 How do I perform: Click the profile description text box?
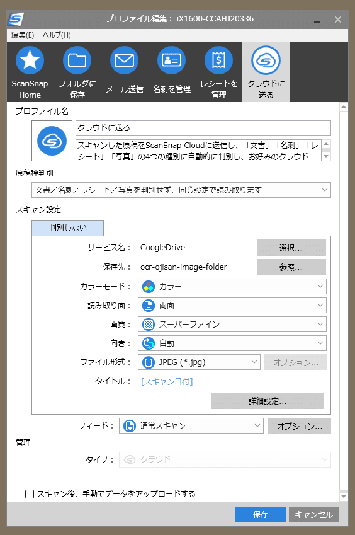click(x=198, y=151)
